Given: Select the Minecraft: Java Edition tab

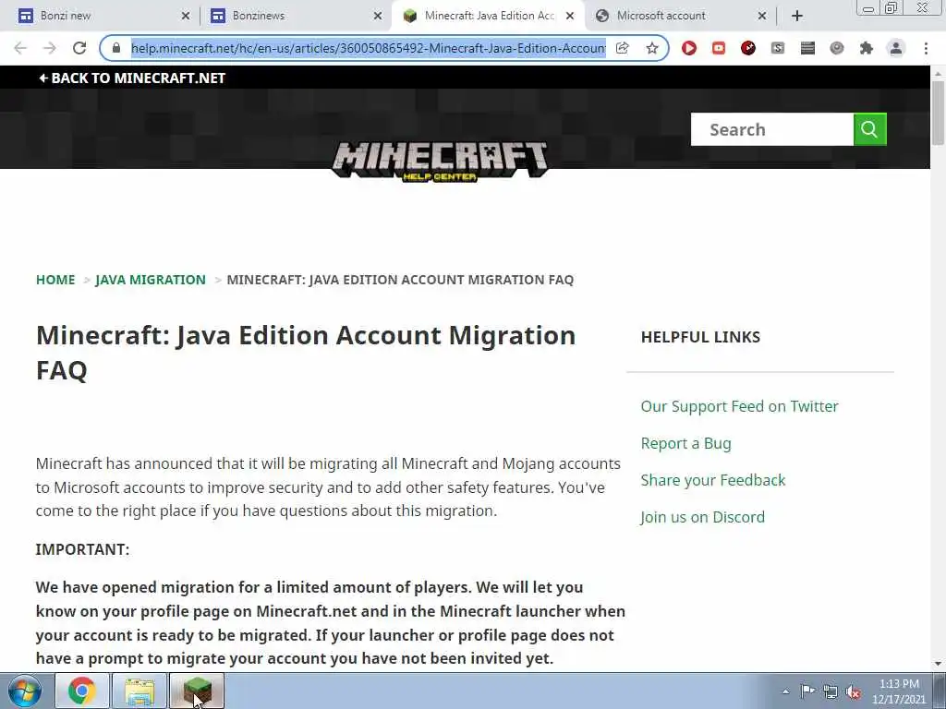Looking at the screenshot, I should click(x=488, y=16).
